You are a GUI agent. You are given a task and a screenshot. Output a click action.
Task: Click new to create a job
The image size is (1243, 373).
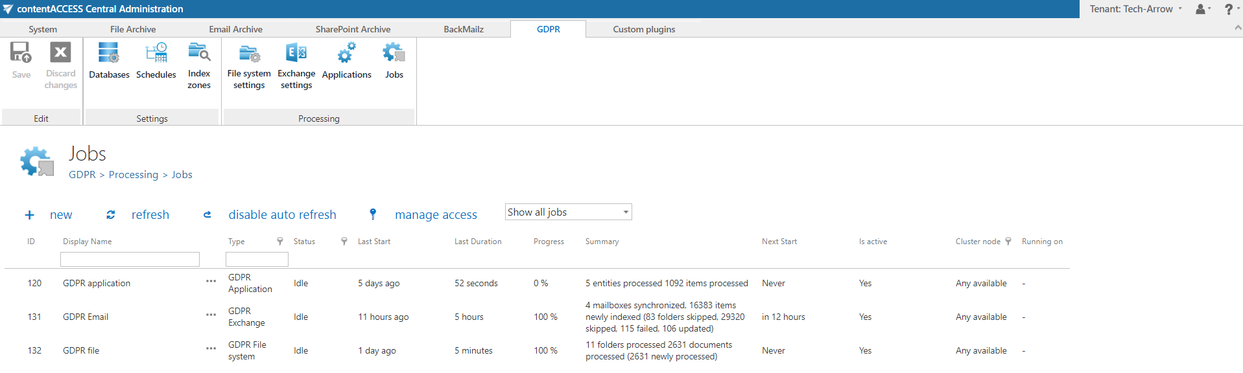(60, 215)
